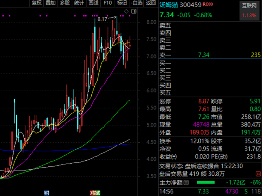This screenshot has height=196, width=262.
Task: Open the 统计 statistics tool
Action: pyautogui.click(x=79, y=3)
